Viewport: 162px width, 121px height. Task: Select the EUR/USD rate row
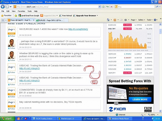130,25
